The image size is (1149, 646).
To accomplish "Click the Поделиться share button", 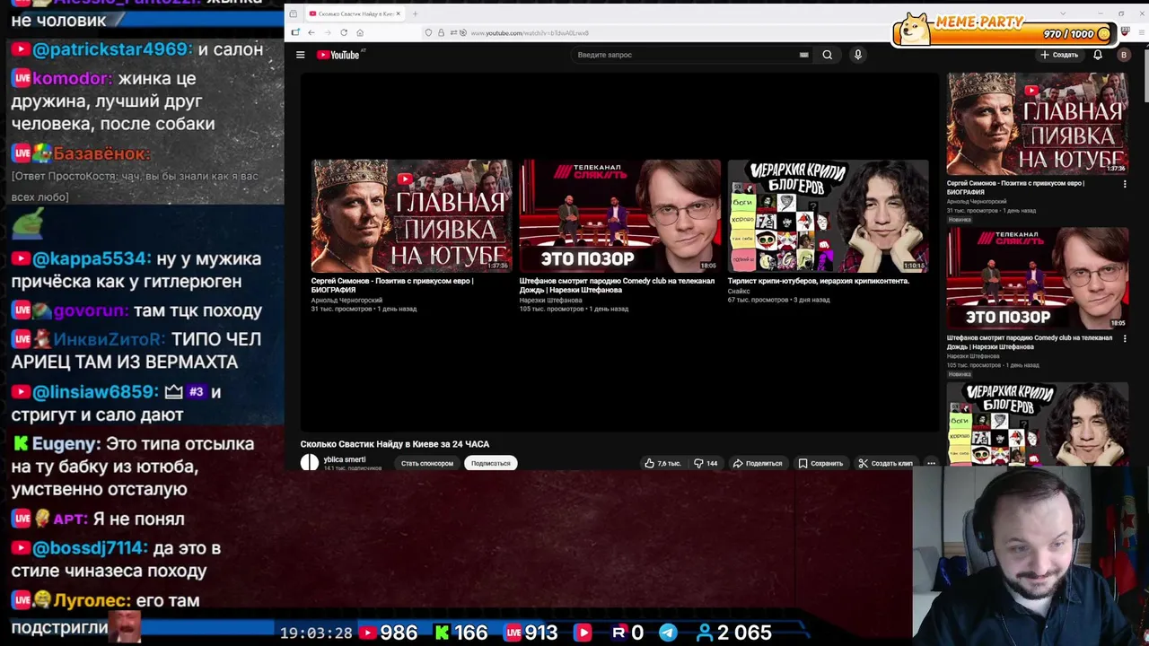I will (758, 463).
